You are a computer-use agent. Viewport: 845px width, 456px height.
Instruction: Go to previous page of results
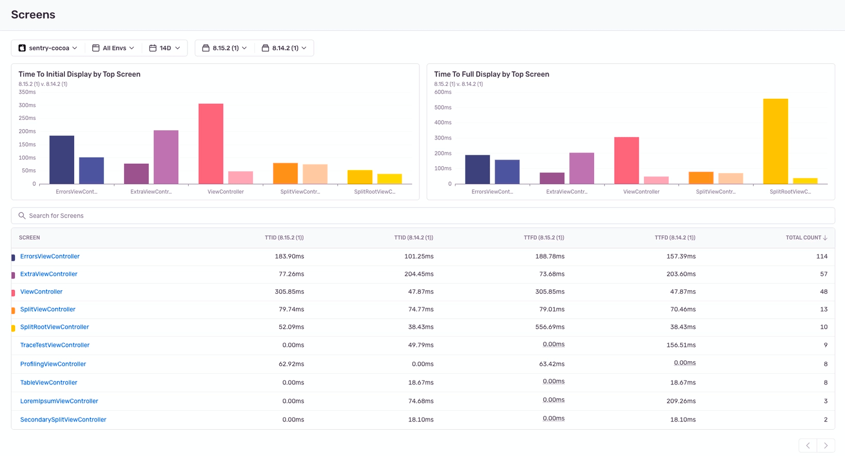pyautogui.click(x=807, y=446)
